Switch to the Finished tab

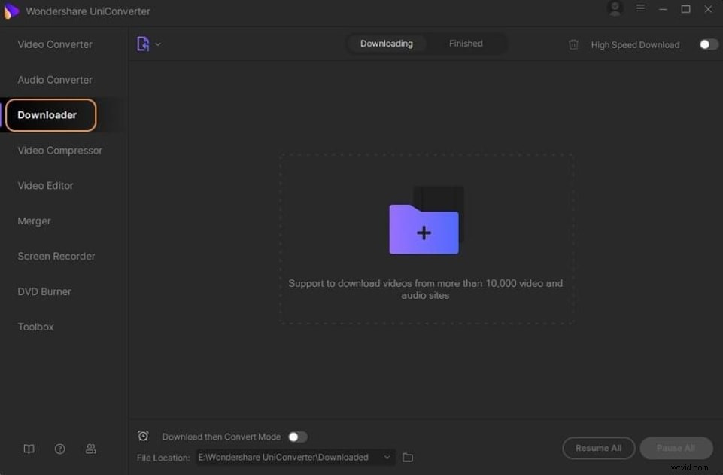coord(465,43)
